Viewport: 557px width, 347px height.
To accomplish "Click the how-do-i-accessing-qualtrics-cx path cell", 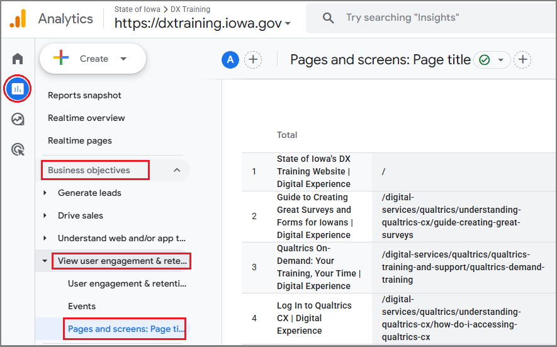I will coord(451,318).
